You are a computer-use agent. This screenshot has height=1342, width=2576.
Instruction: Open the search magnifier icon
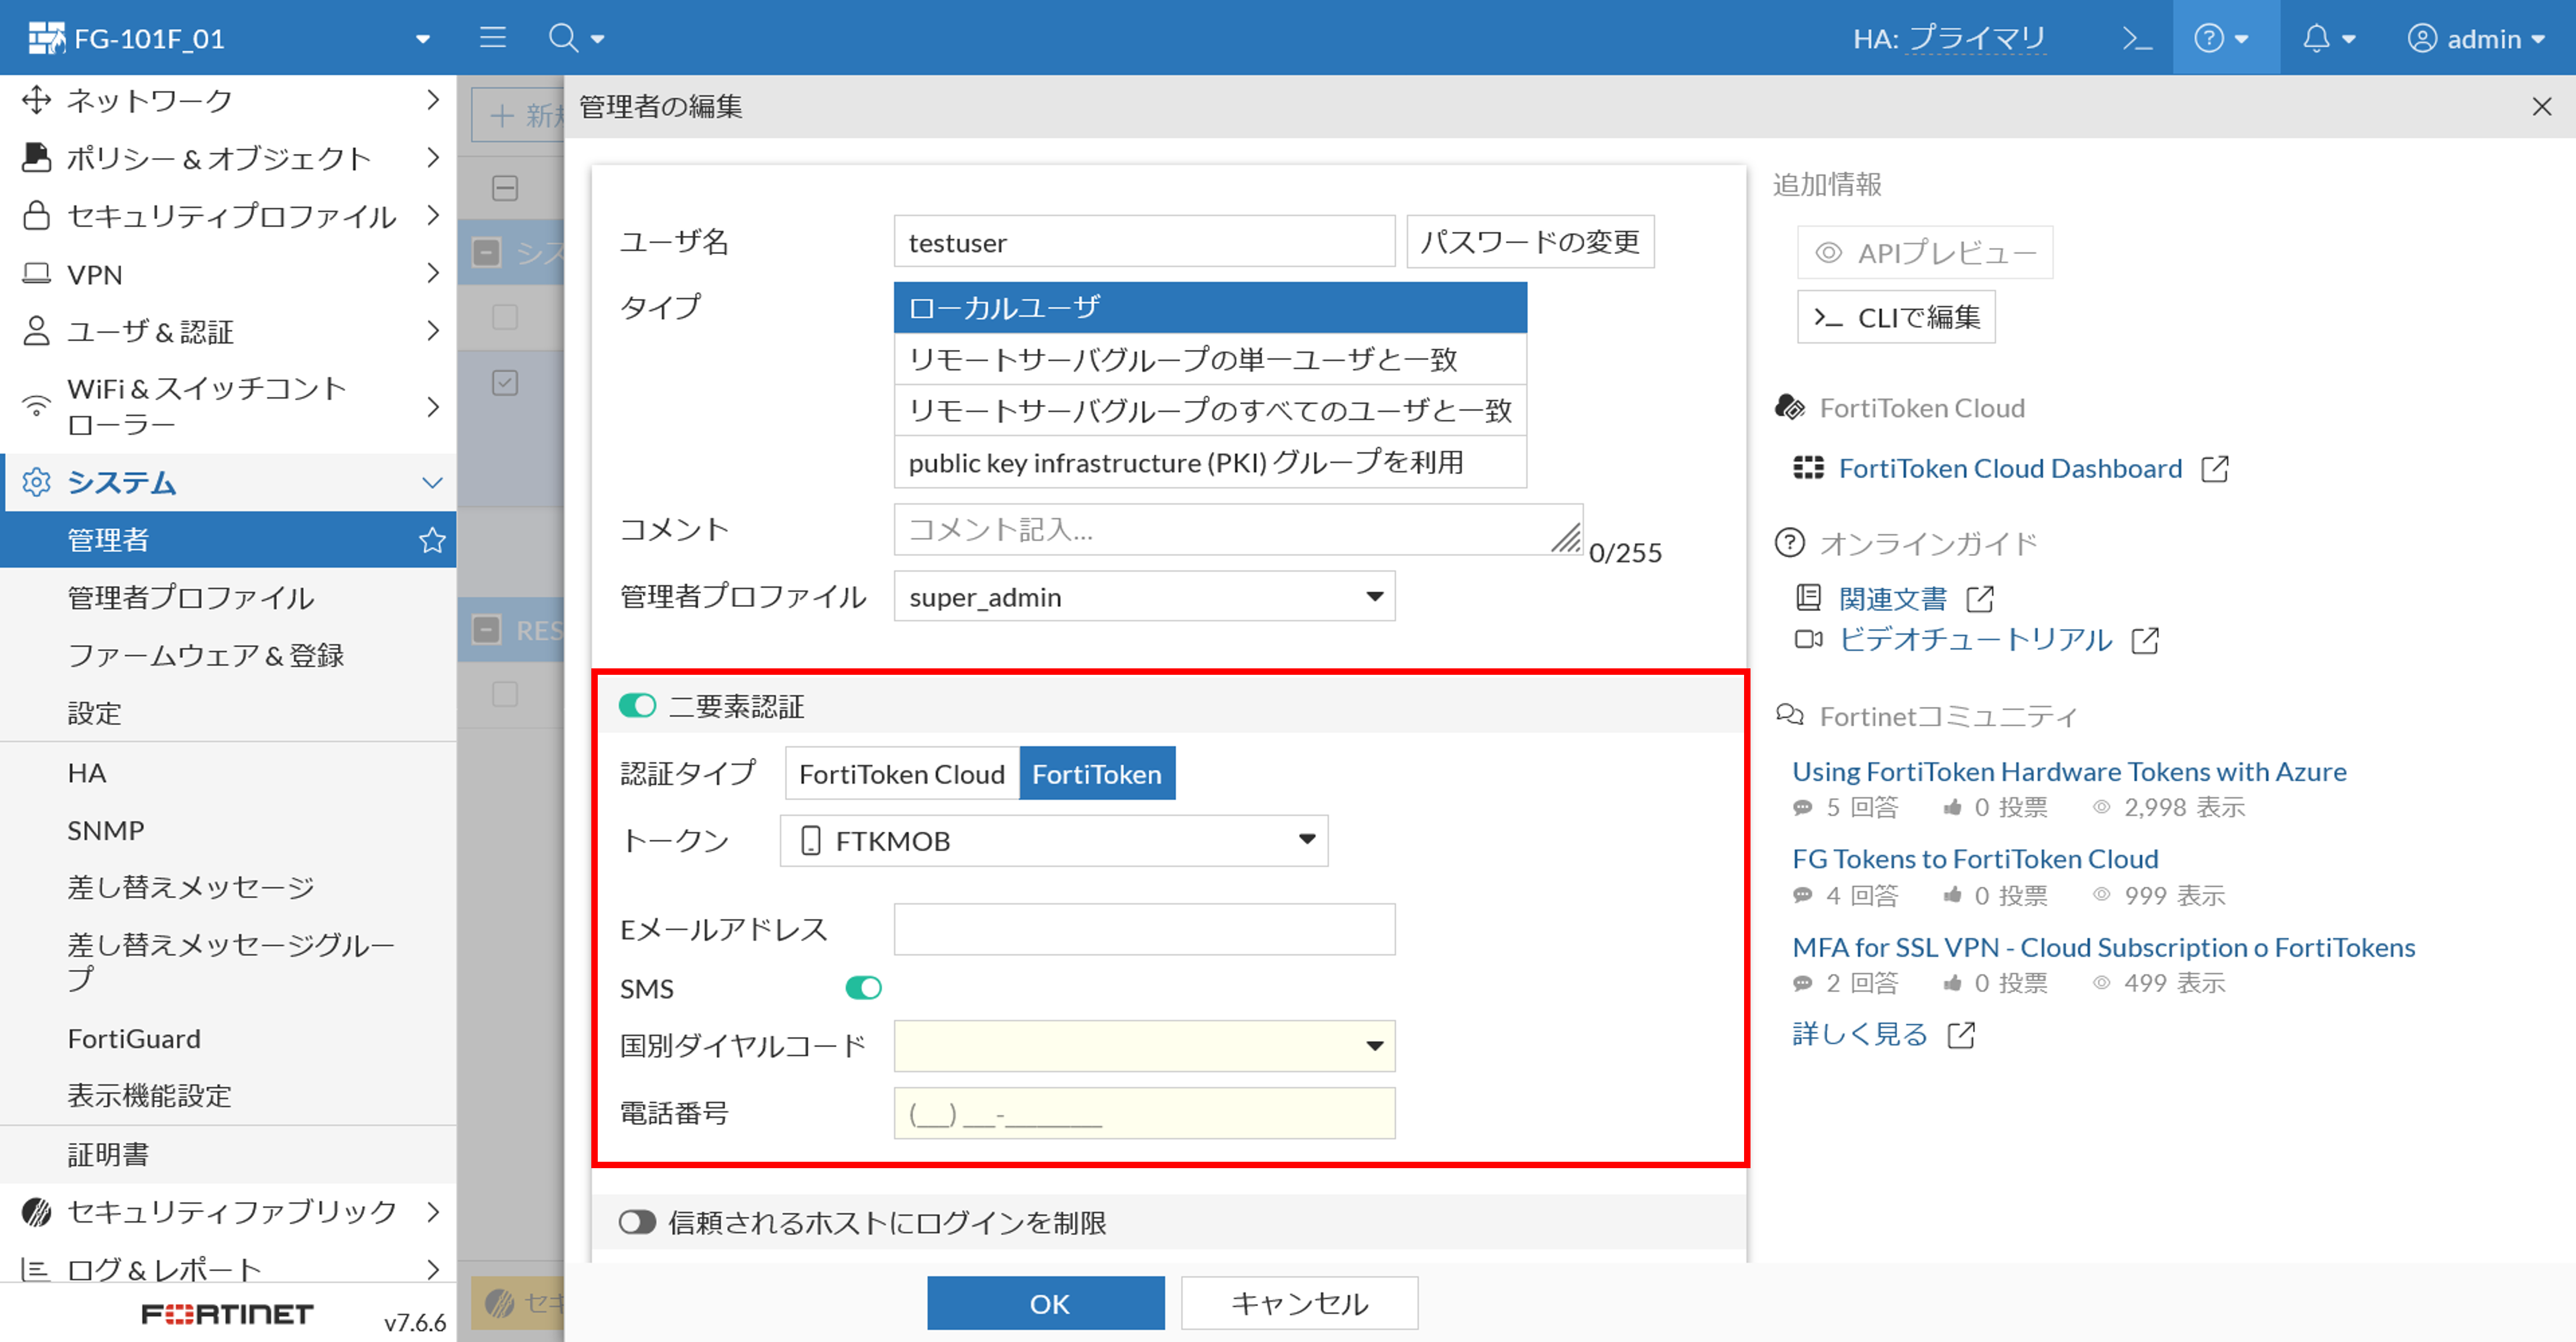[x=563, y=38]
